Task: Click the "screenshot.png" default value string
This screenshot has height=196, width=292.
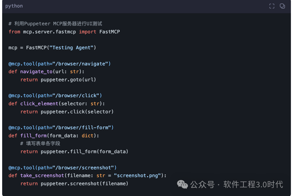Action: point(137,176)
